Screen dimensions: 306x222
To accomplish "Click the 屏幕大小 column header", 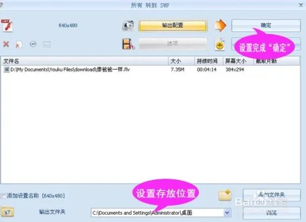I will click(x=238, y=61).
